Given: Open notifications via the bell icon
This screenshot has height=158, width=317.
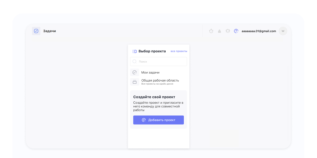Looking at the screenshot, I should [228, 31].
